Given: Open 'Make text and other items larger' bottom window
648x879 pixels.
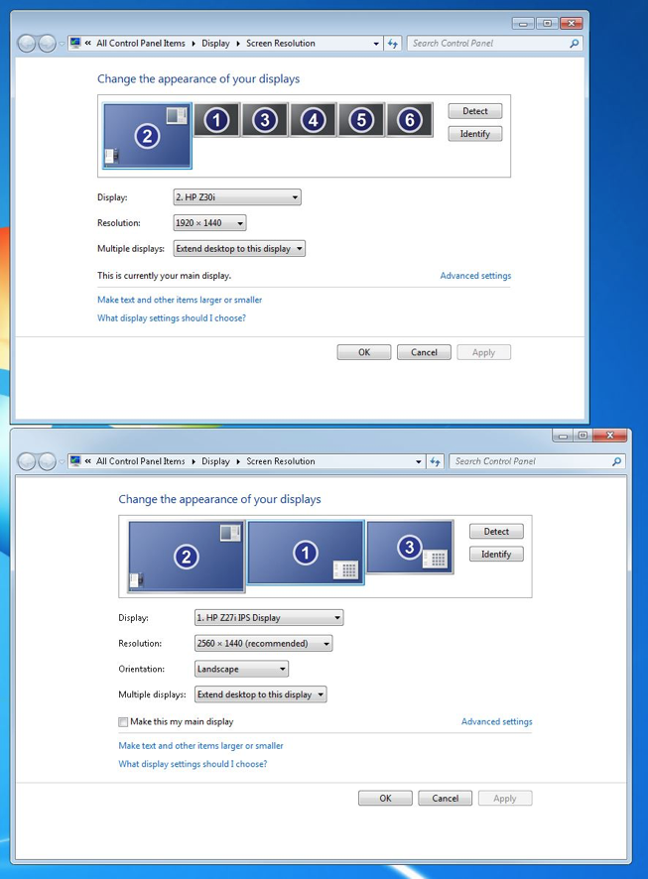Looking at the screenshot, I should 200,746.
